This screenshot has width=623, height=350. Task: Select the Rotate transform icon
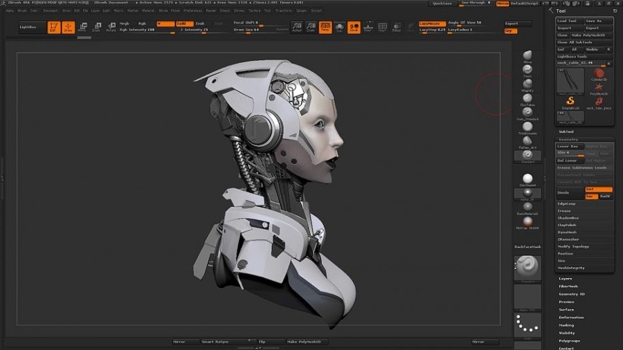(111, 28)
